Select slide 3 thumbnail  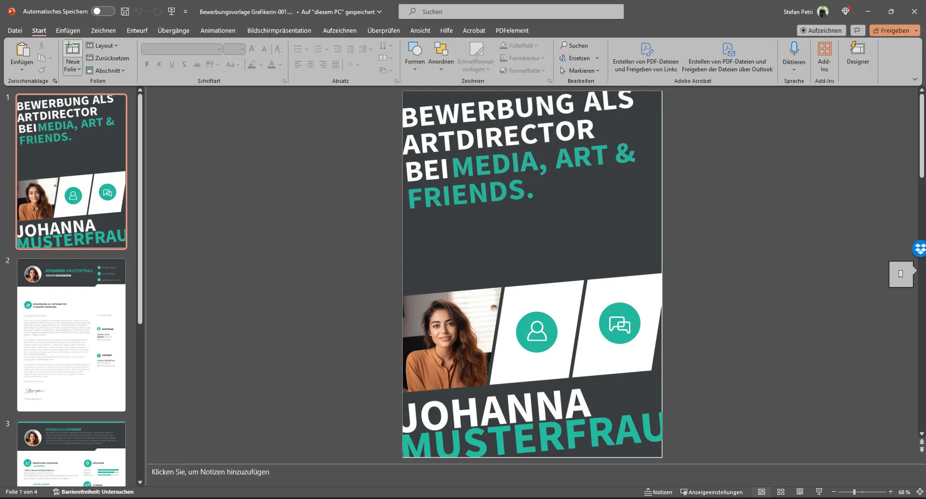click(71, 454)
